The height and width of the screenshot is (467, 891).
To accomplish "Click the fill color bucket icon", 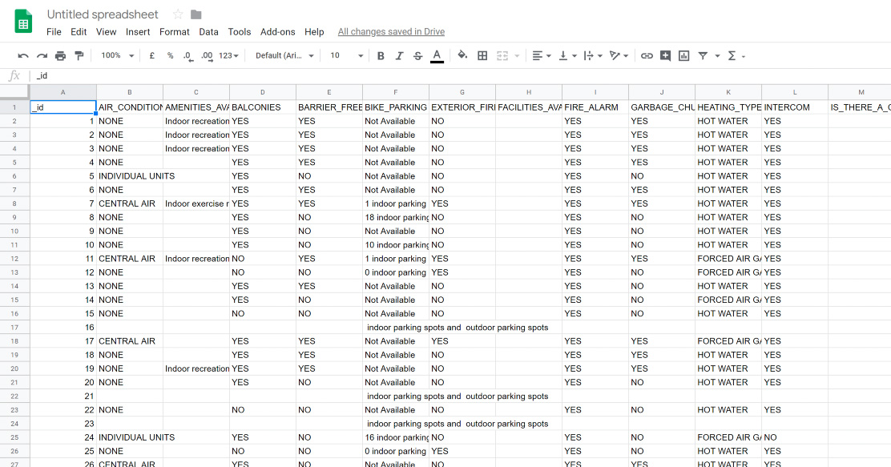I will (x=462, y=56).
